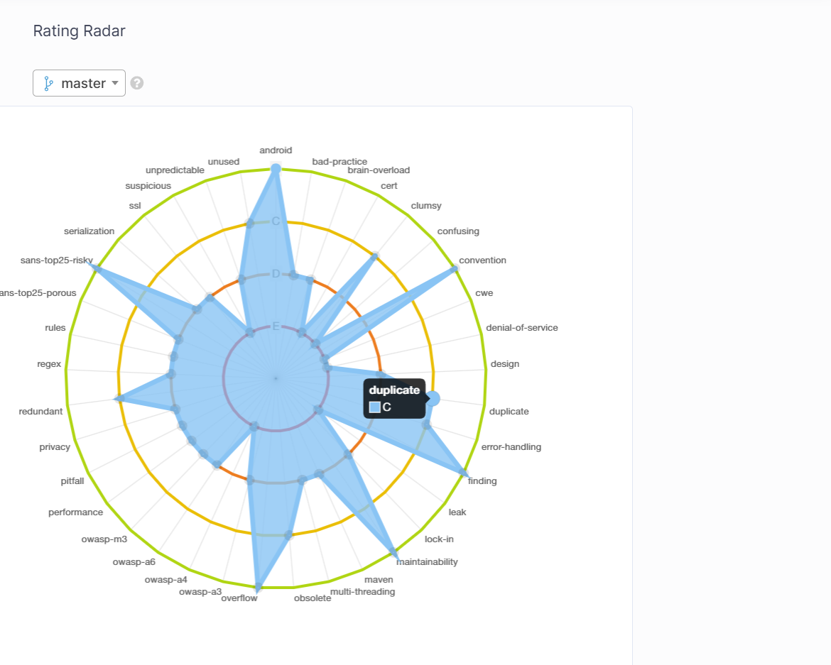
Task: Click the 'serialization' axis label
Action: [89, 231]
